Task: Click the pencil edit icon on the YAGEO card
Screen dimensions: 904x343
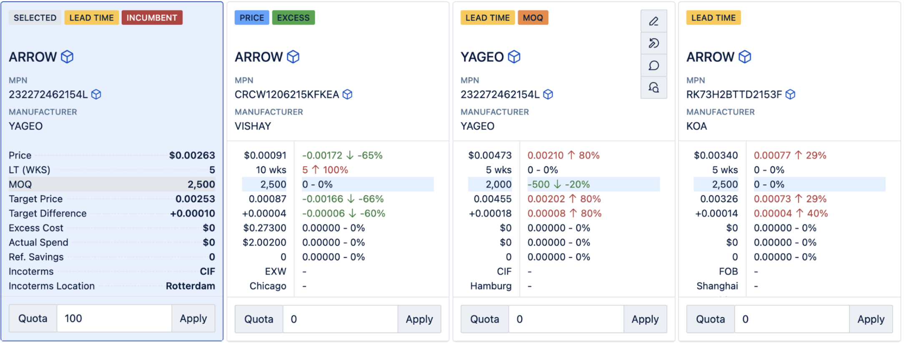Action: coord(653,21)
